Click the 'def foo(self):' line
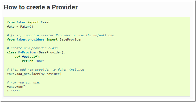Image resolution: width=196 pixels, height=102 pixels. pos(28,57)
